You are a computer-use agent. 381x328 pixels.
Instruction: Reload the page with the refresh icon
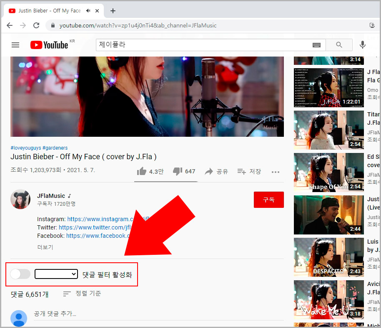pyautogui.click(x=36, y=25)
